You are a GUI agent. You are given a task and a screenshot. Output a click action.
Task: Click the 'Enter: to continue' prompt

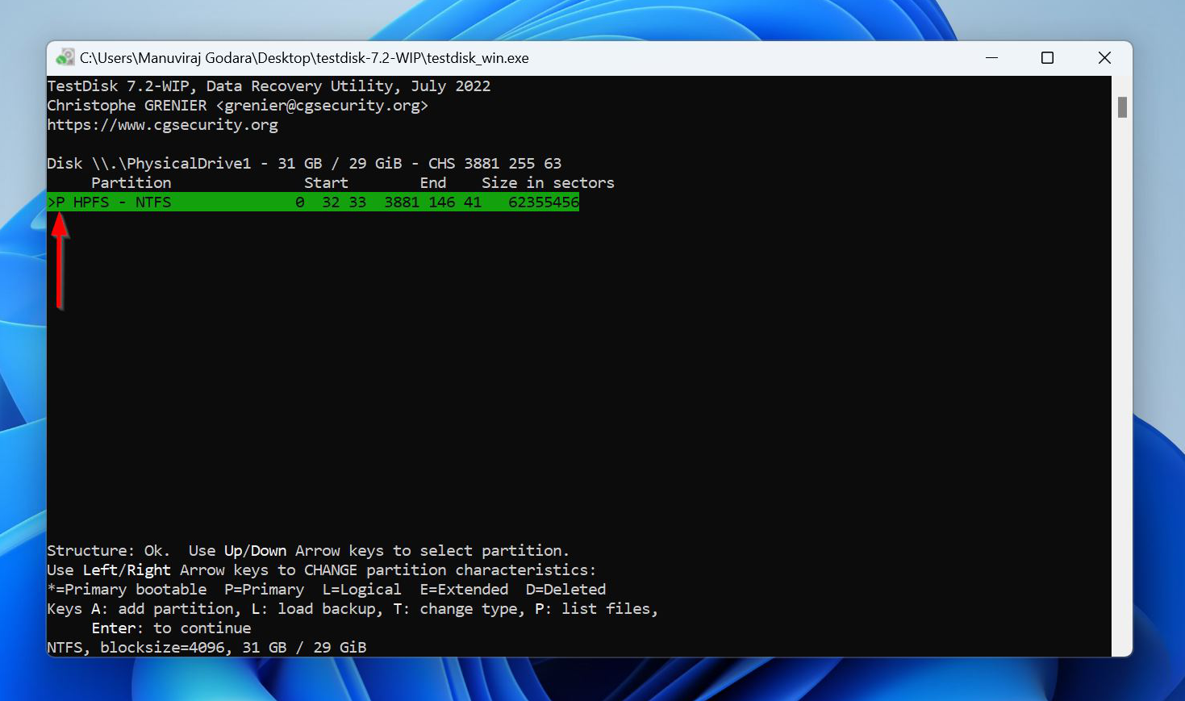point(171,628)
